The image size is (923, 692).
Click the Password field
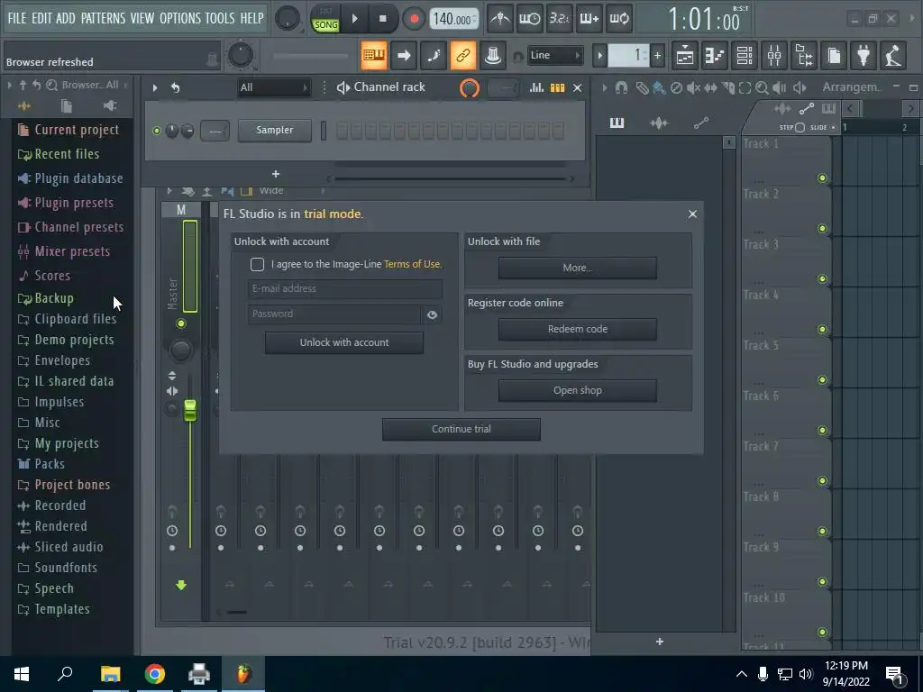(334, 314)
